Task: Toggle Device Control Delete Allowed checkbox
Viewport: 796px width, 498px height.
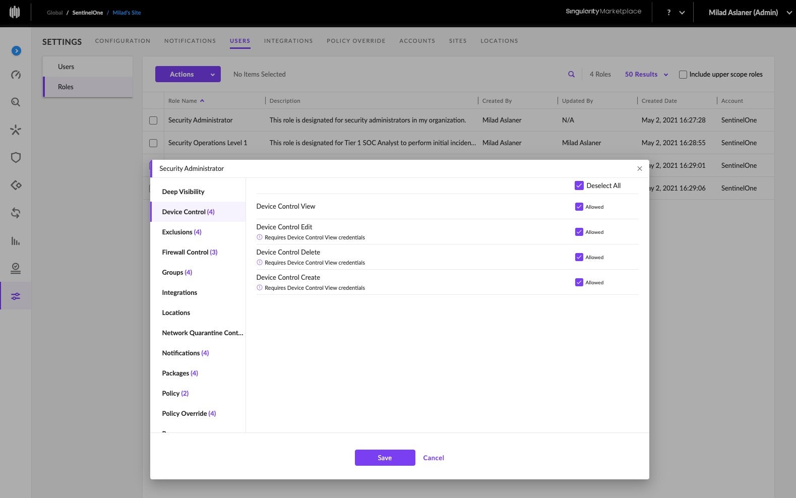Action: click(x=579, y=258)
